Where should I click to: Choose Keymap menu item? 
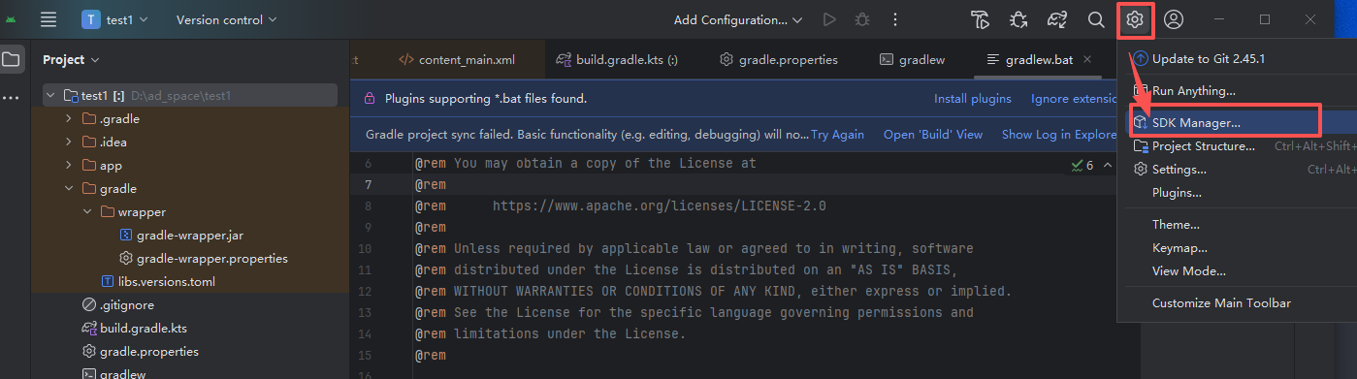point(1179,248)
